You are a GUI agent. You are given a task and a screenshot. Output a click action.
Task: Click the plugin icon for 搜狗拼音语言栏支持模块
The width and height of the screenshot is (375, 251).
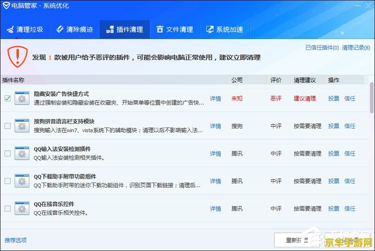[22, 126]
